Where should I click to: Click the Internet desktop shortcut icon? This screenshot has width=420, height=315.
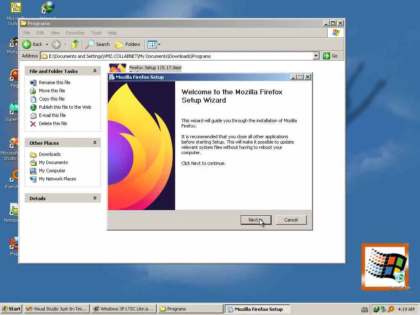tap(48, 8)
